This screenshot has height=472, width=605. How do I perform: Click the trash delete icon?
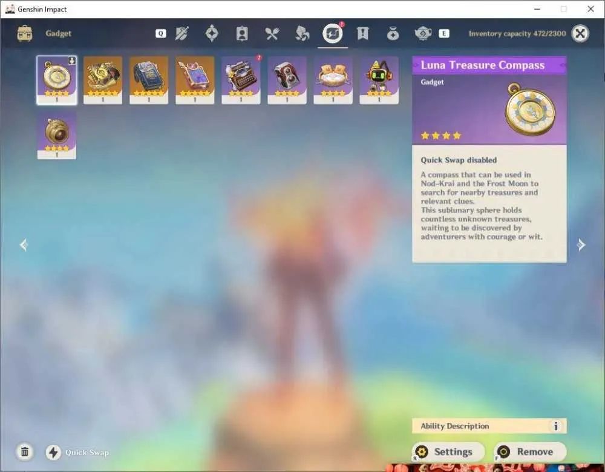(x=25, y=451)
